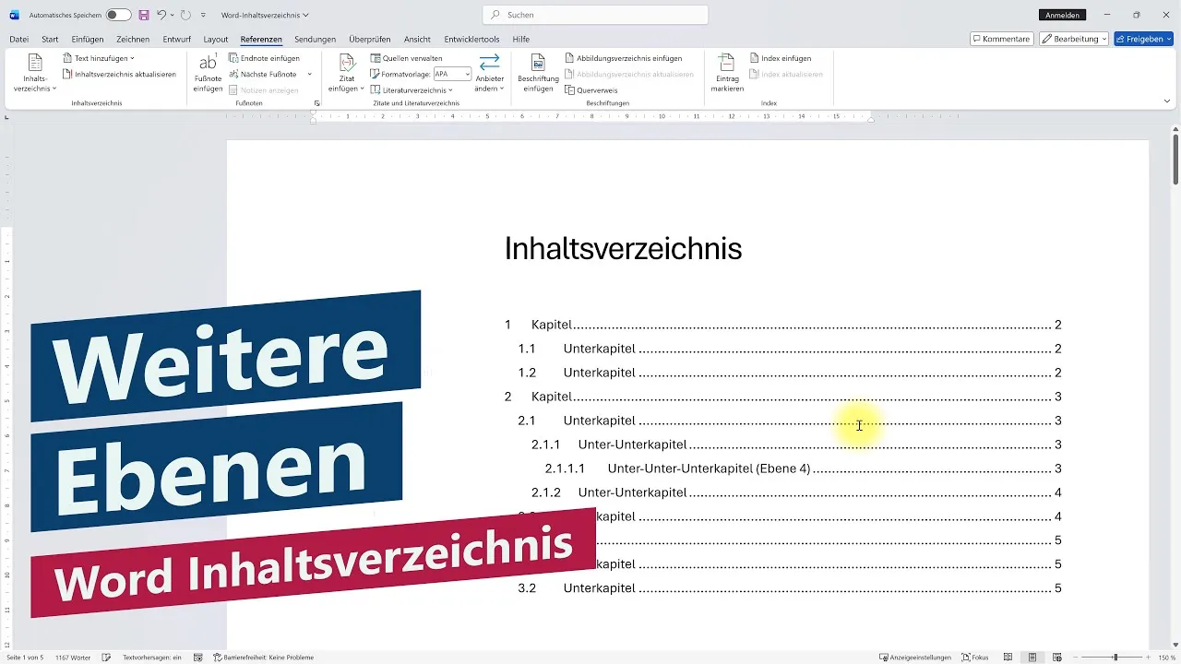Insert a footnote with Fußnote einfügen

click(208, 74)
